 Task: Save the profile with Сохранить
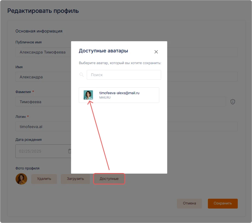(223, 203)
